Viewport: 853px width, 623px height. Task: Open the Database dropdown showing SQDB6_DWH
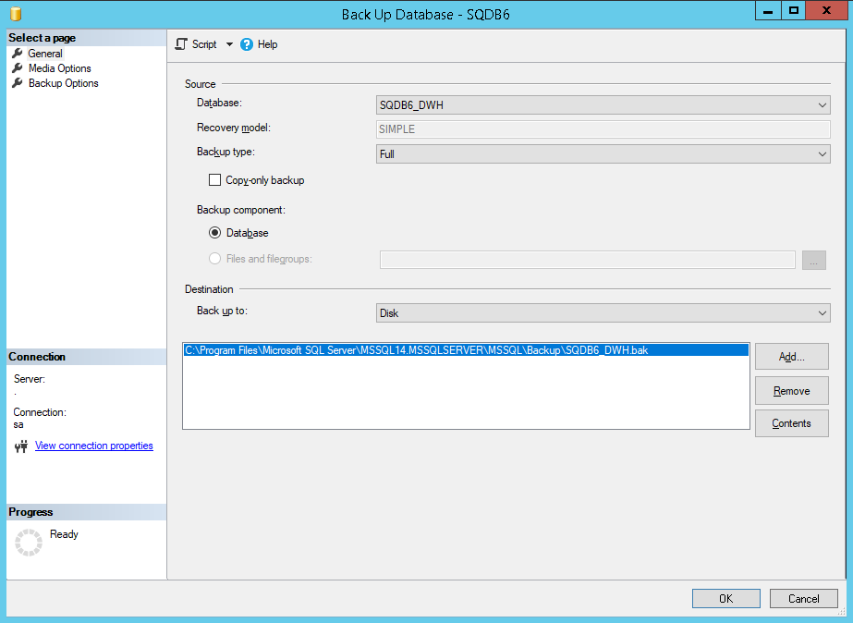603,105
